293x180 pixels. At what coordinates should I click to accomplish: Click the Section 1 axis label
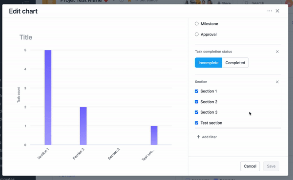pyautogui.click(x=43, y=154)
